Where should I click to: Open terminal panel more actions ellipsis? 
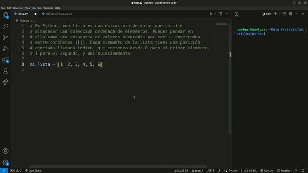coord(296,14)
